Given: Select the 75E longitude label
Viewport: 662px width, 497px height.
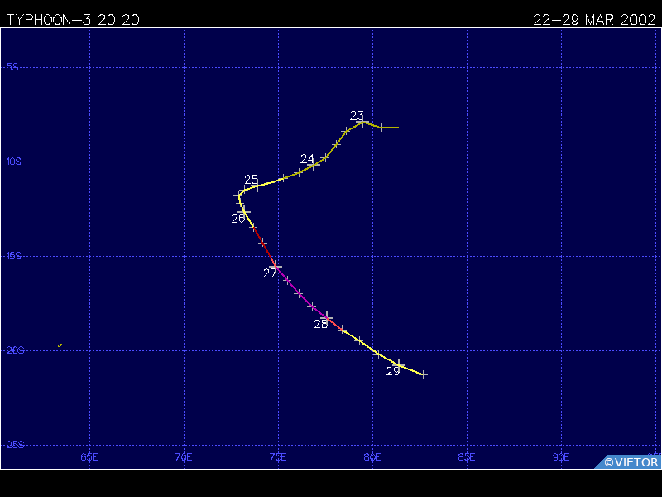Looking at the screenshot, I should 278,456.
